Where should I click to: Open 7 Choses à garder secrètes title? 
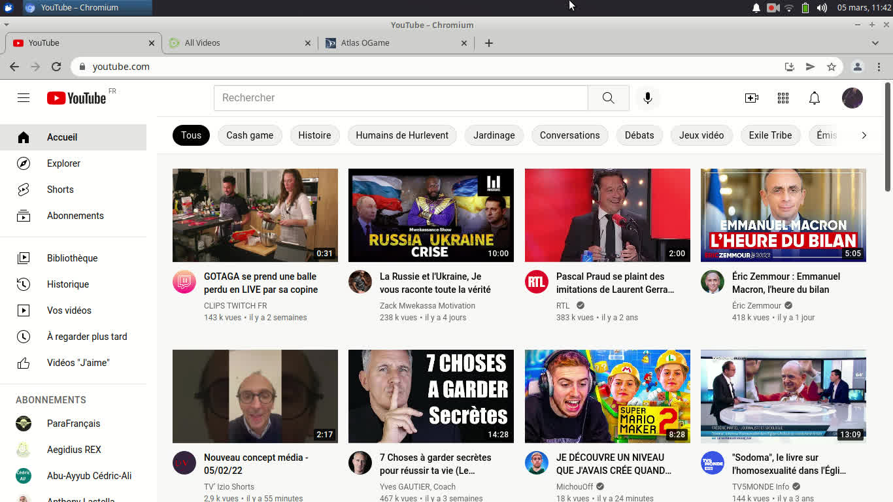pyautogui.click(x=435, y=464)
